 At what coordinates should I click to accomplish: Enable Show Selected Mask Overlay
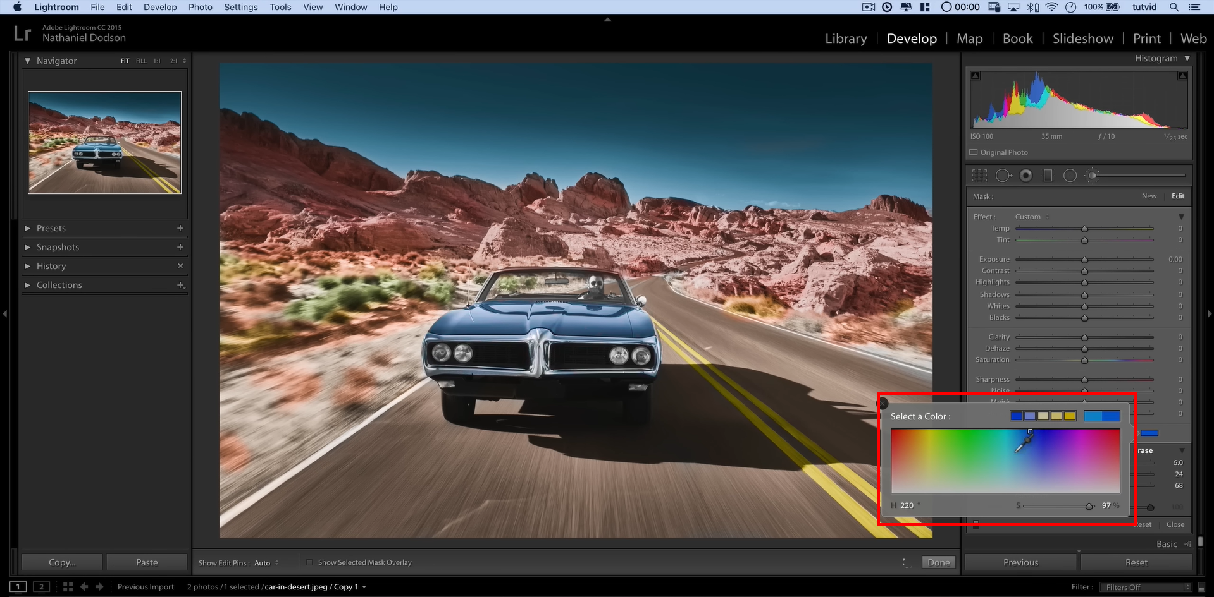click(310, 562)
